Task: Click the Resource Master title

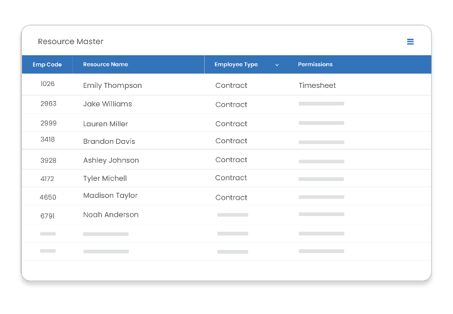Action: pyautogui.click(x=70, y=42)
